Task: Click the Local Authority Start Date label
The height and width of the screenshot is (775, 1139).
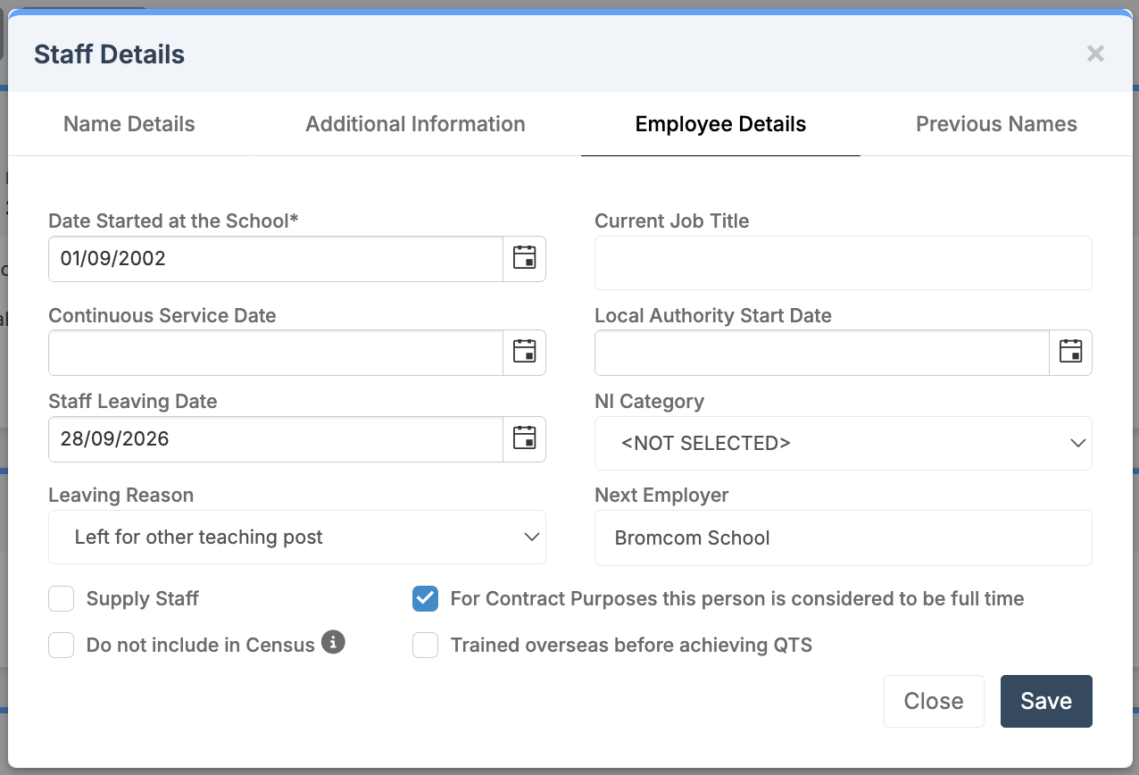Action: (x=713, y=315)
